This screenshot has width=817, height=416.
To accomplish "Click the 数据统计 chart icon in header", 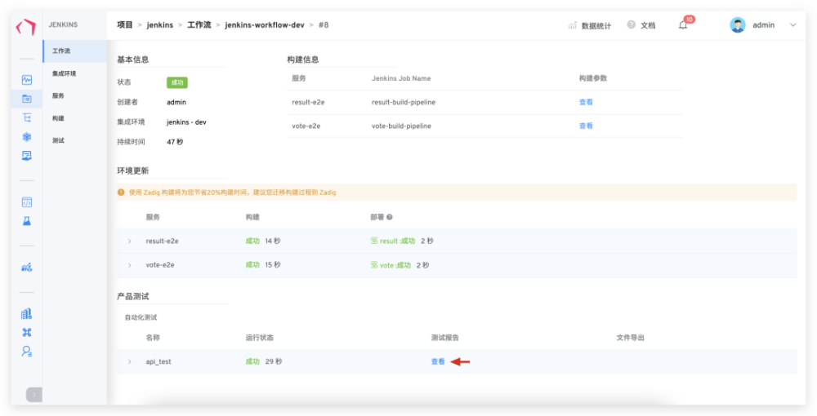I will (572, 25).
